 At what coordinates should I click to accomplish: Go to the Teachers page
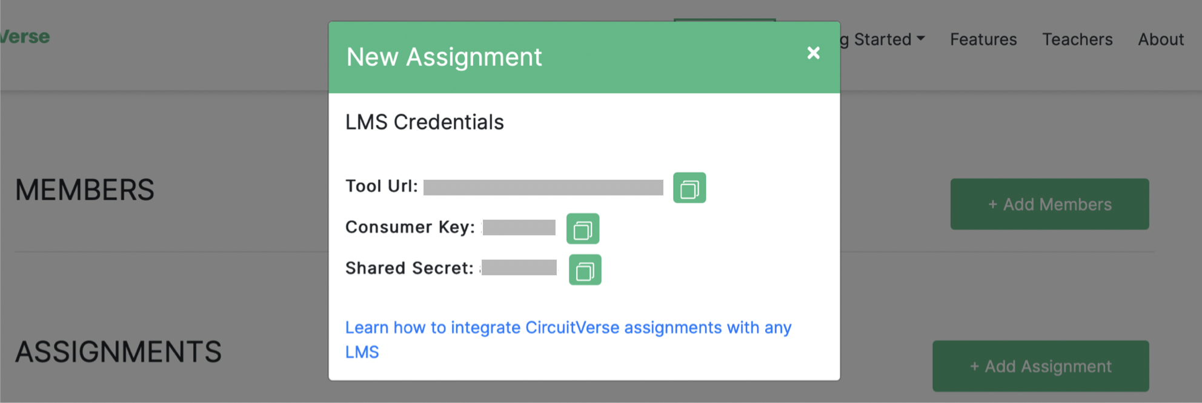pyautogui.click(x=1077, y=39)
